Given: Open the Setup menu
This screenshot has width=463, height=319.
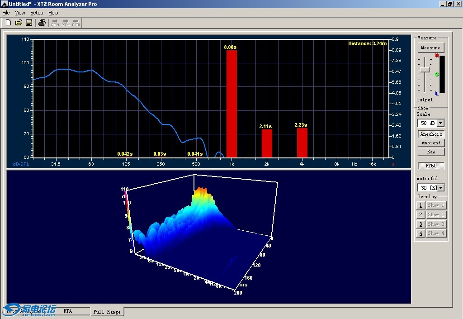Looking at the screenshot, I should [x=37, y=13].
